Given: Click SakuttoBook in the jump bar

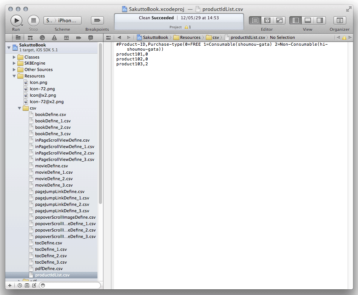Looking at the screenshot, I should (x=153, y=37).
